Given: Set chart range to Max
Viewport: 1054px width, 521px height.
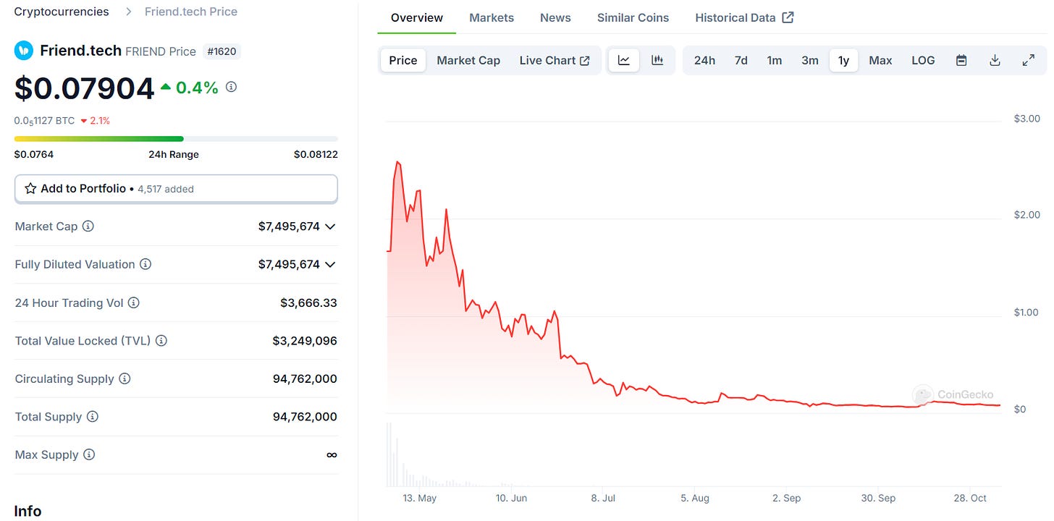Looking at the screenshot, I should (880, 61).
